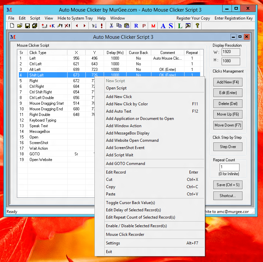The width and height of the screenshot is (263, 262).
Task: Click the blue R toolbar icon
Action: click(x=136, y=26)
